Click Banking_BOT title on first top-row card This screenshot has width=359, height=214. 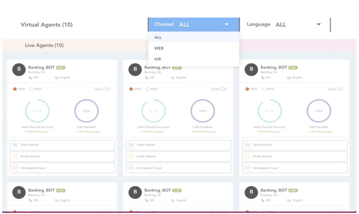coord(41,67)
